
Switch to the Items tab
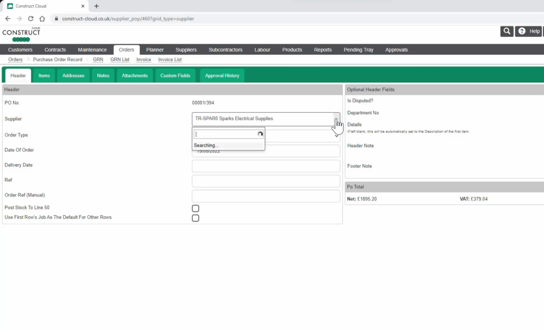coord(44,75)
